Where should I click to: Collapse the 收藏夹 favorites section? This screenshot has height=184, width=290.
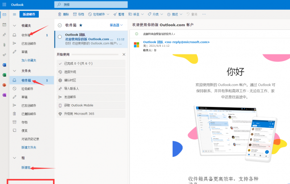[x=14, y=25]
